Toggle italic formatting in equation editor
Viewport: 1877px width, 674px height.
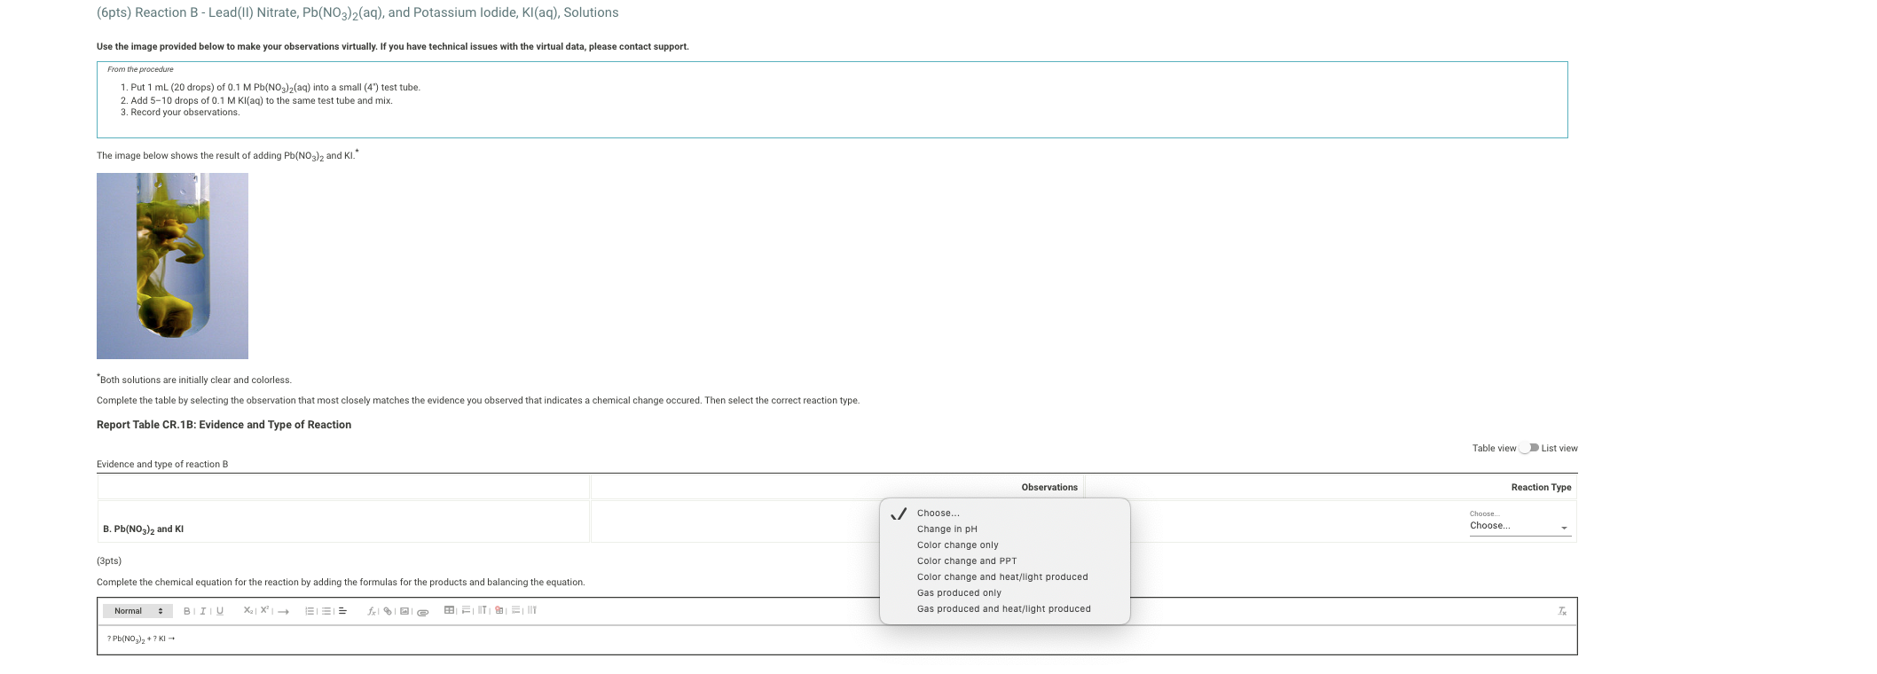pos(203,611)
